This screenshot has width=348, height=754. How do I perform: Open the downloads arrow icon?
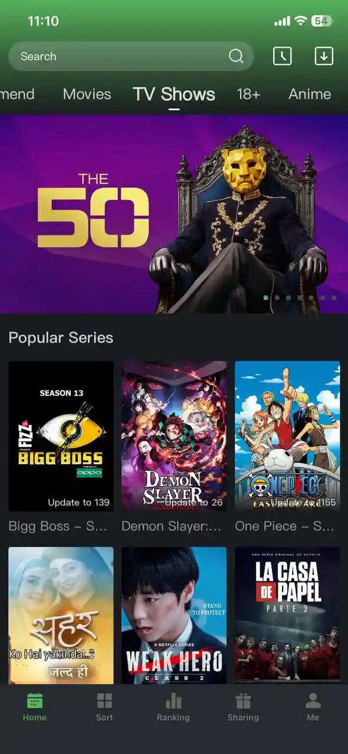point(324,56)
